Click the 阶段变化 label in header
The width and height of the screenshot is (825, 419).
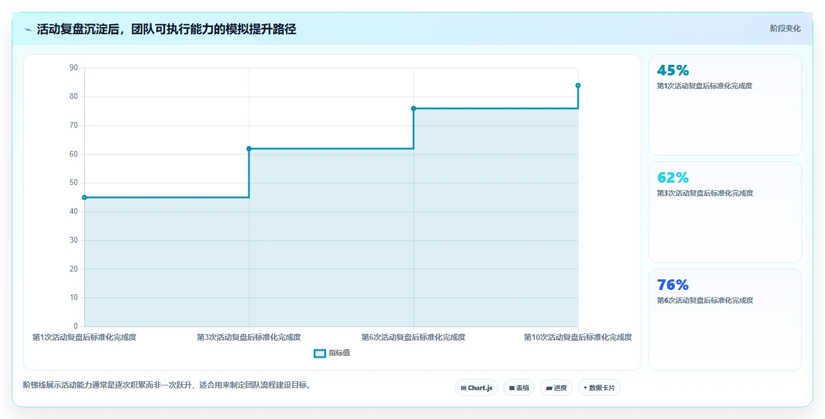coord(785,28)
